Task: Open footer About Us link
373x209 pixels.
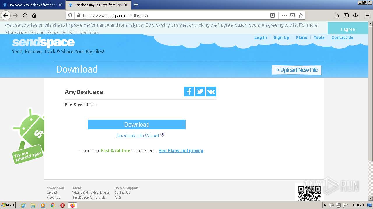Action: 54,197
